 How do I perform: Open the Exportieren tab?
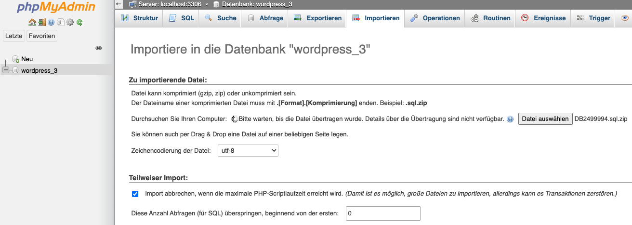pos(317,18)
